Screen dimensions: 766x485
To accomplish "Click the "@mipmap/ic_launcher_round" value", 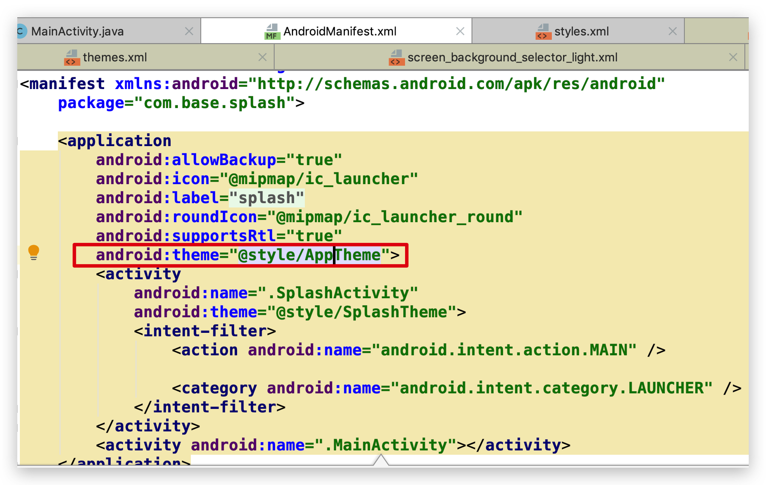I will 395,217.
